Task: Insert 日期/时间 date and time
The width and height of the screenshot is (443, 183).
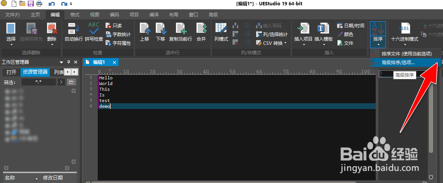Action: 351,26
